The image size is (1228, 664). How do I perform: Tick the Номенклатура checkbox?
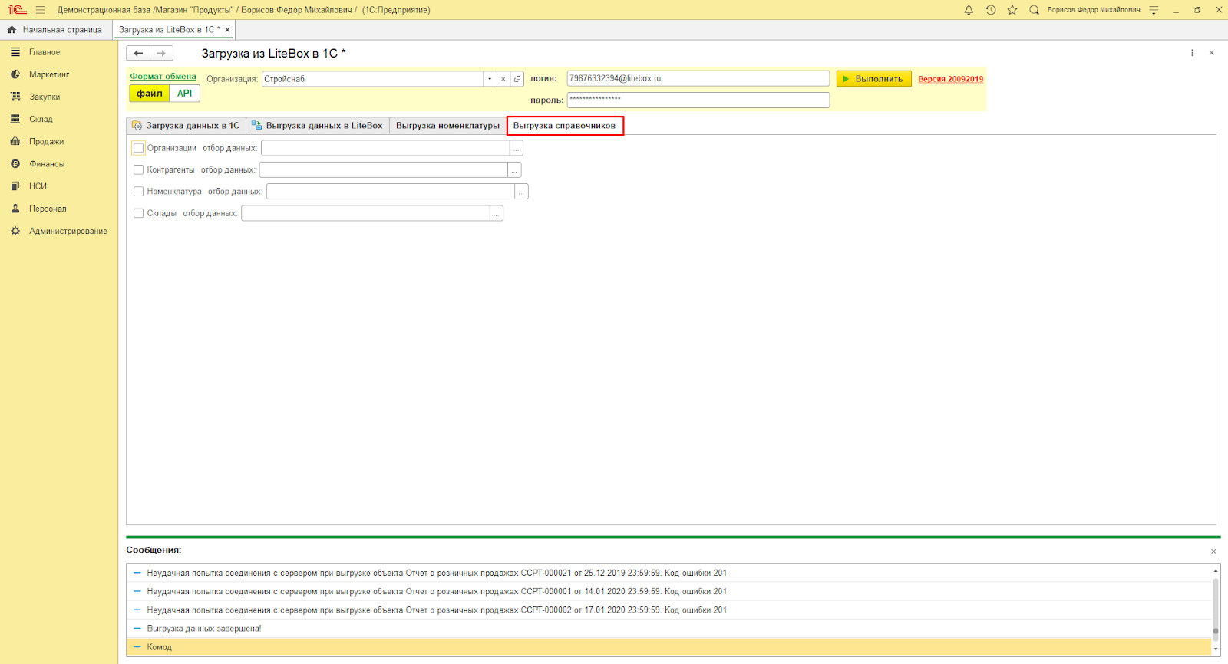(139, 192)
